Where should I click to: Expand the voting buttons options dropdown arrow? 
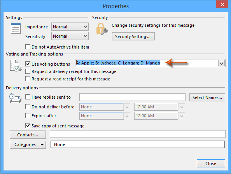pos(221,63)
